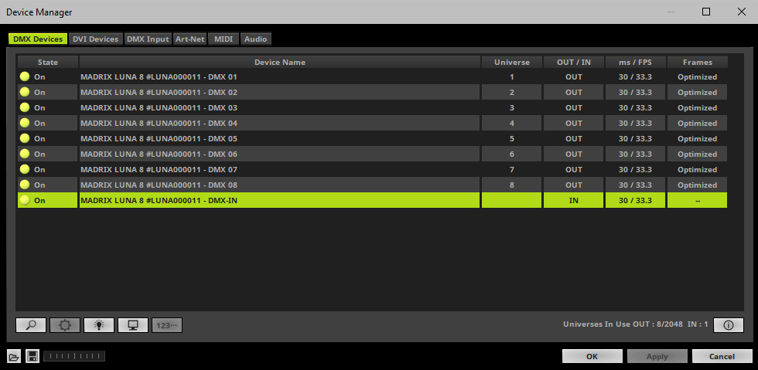Open the DMX Input tab
Image resolution: width=758 pixels, height=370 pixels.
click(148, 39)
